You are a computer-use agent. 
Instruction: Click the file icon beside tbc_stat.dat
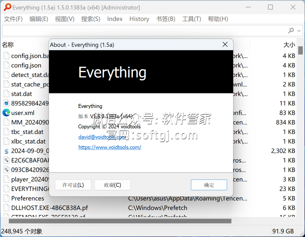6,132
